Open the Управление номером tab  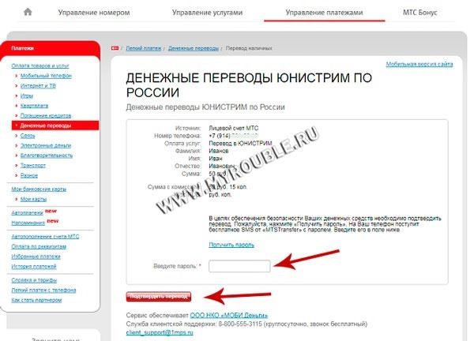point(94,13)
